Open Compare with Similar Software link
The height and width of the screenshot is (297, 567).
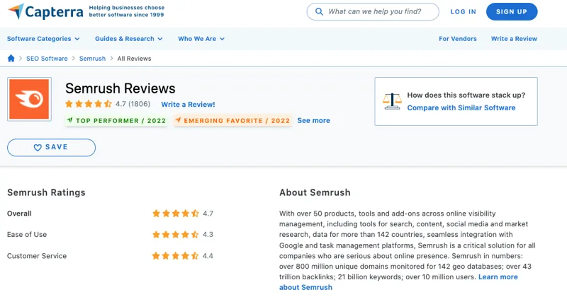tap(461, 108)
